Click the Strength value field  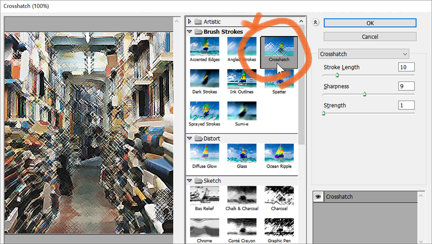tap(406, 105)
